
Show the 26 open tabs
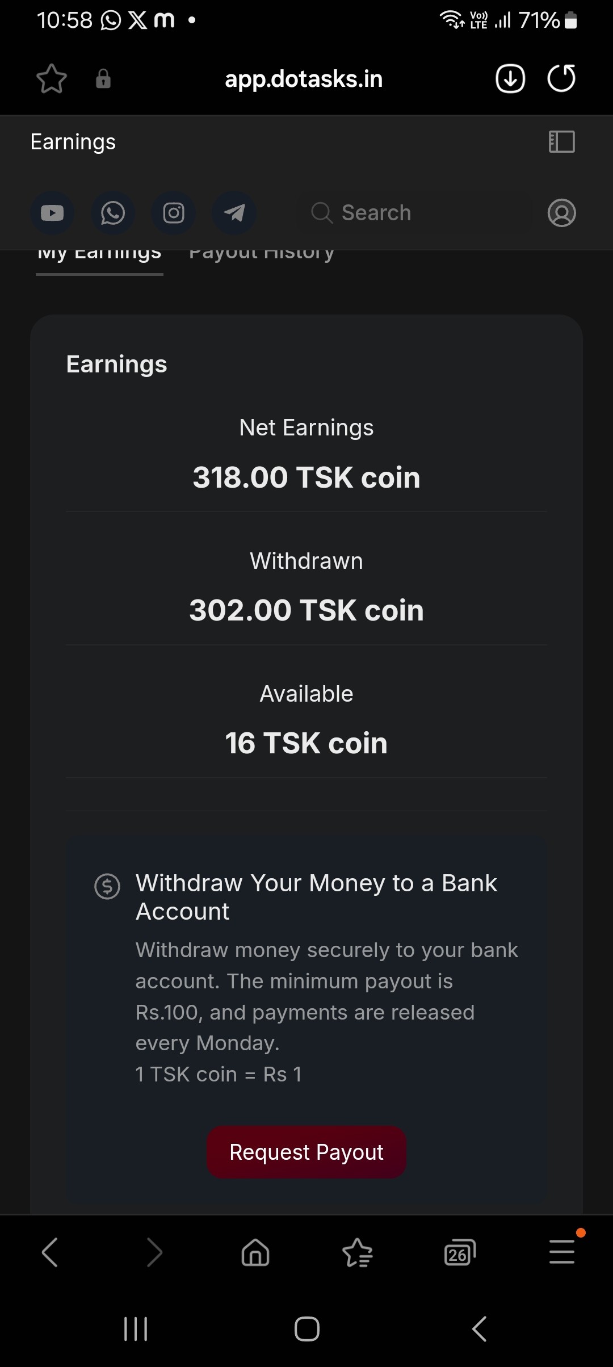459,1252
